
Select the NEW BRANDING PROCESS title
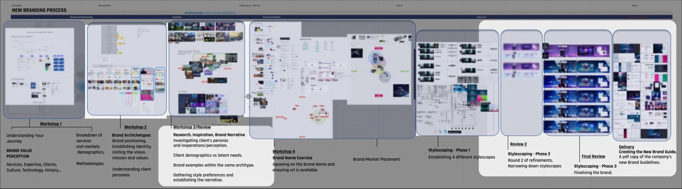[x=39, y=10]
